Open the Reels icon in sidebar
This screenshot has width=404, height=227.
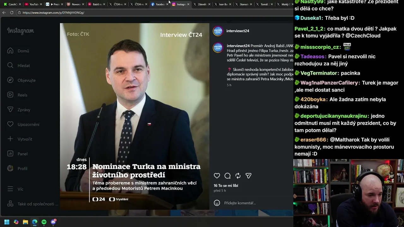tap(10, 95)
